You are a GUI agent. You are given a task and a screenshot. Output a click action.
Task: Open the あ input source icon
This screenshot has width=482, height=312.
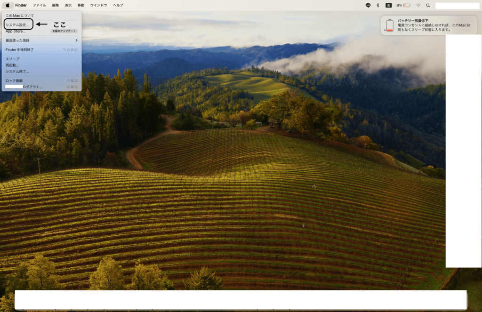pyautogui.click(x=388, y=5)
